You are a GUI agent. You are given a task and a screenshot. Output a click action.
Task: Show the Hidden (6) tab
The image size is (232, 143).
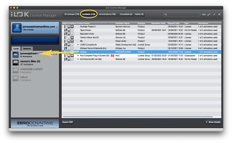139,14
